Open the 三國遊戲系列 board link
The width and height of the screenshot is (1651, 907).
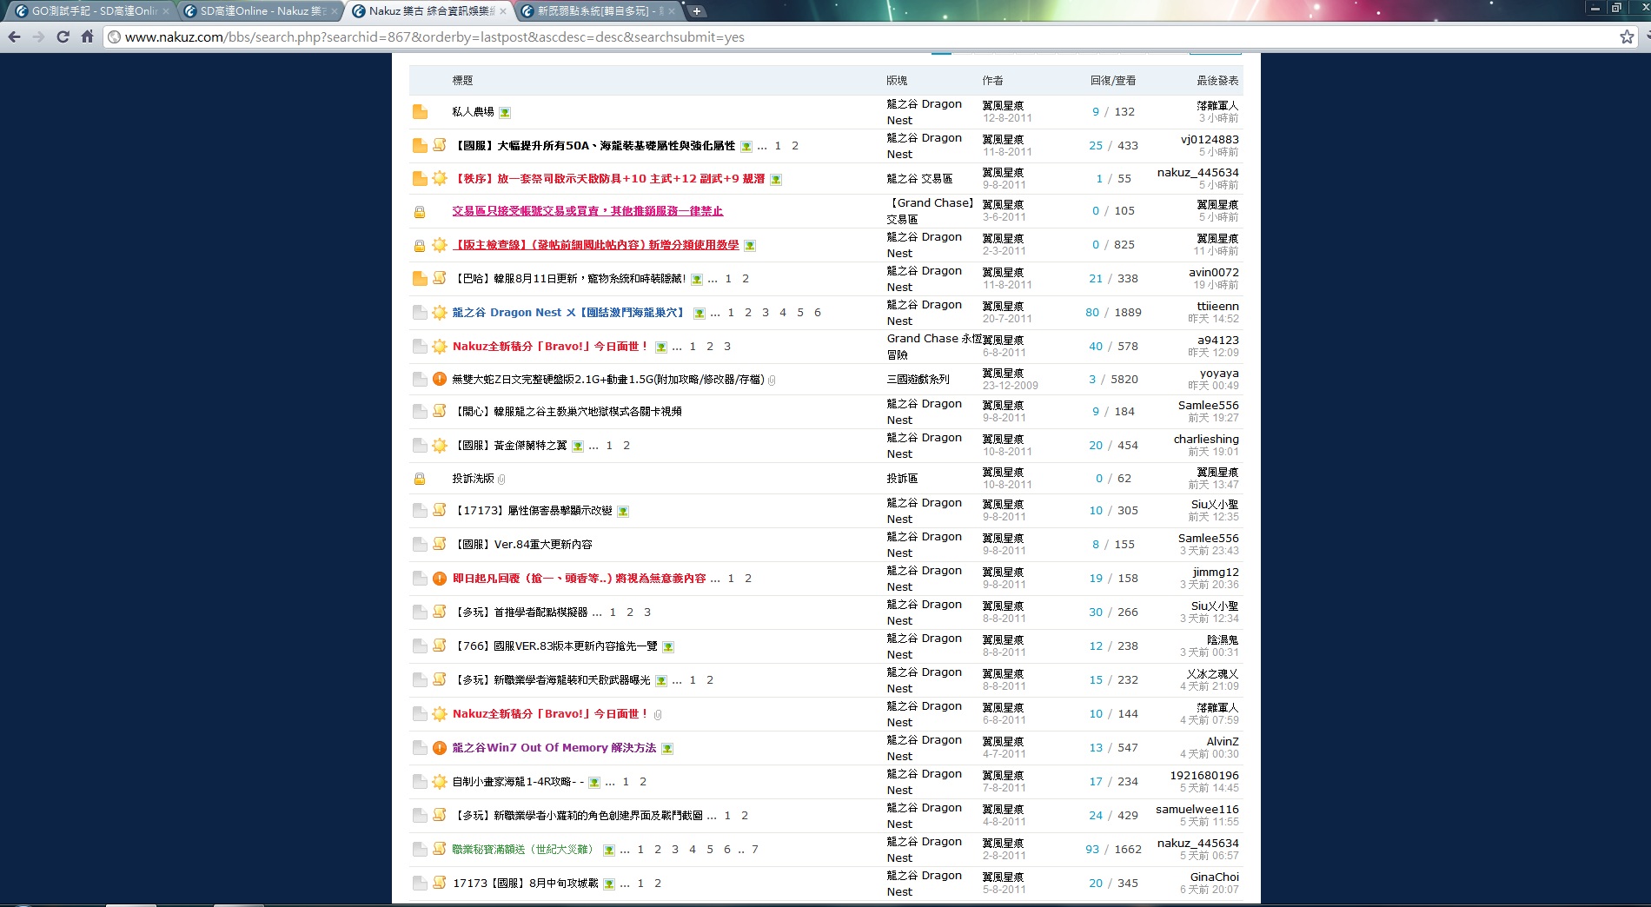(918, 380)
